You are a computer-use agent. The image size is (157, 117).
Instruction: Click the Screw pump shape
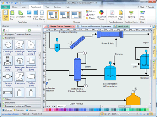[x=19, y=77]
